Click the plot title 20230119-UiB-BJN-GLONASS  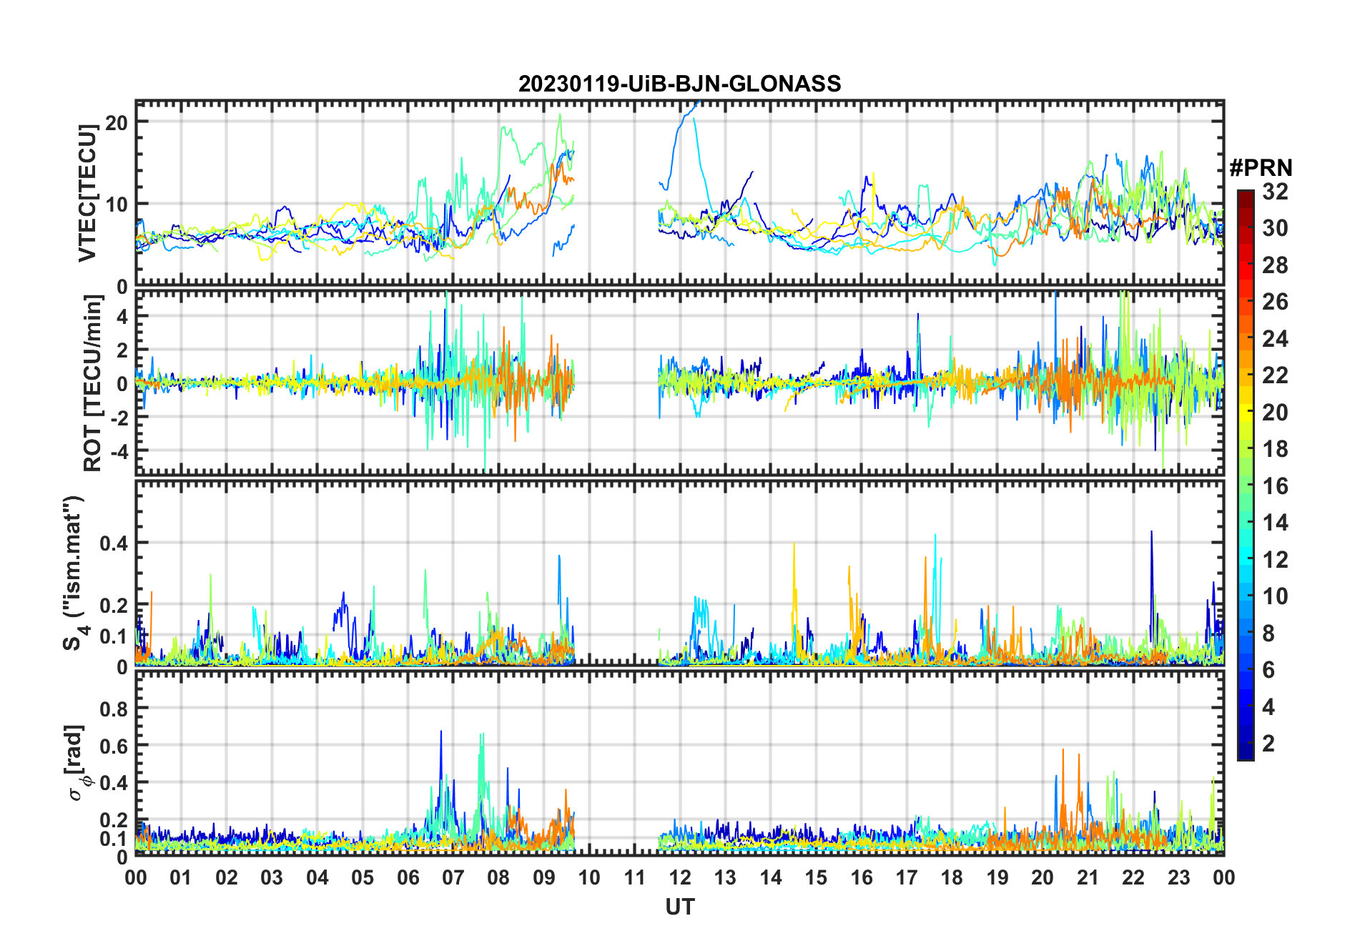coord(679,84)
